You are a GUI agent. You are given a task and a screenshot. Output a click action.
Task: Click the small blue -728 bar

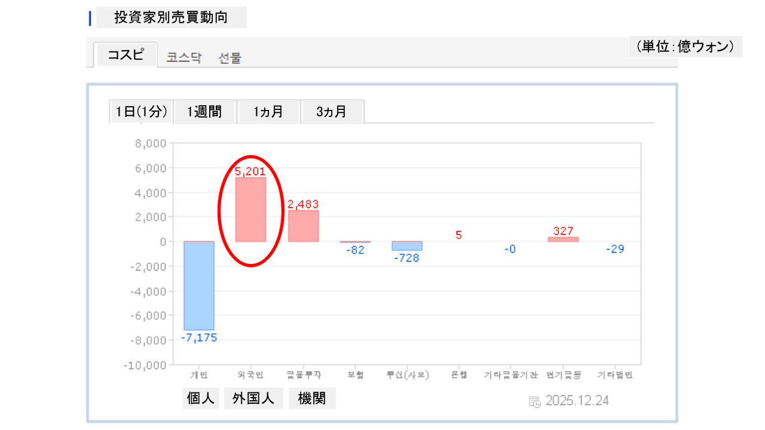(x=407, y=246)
